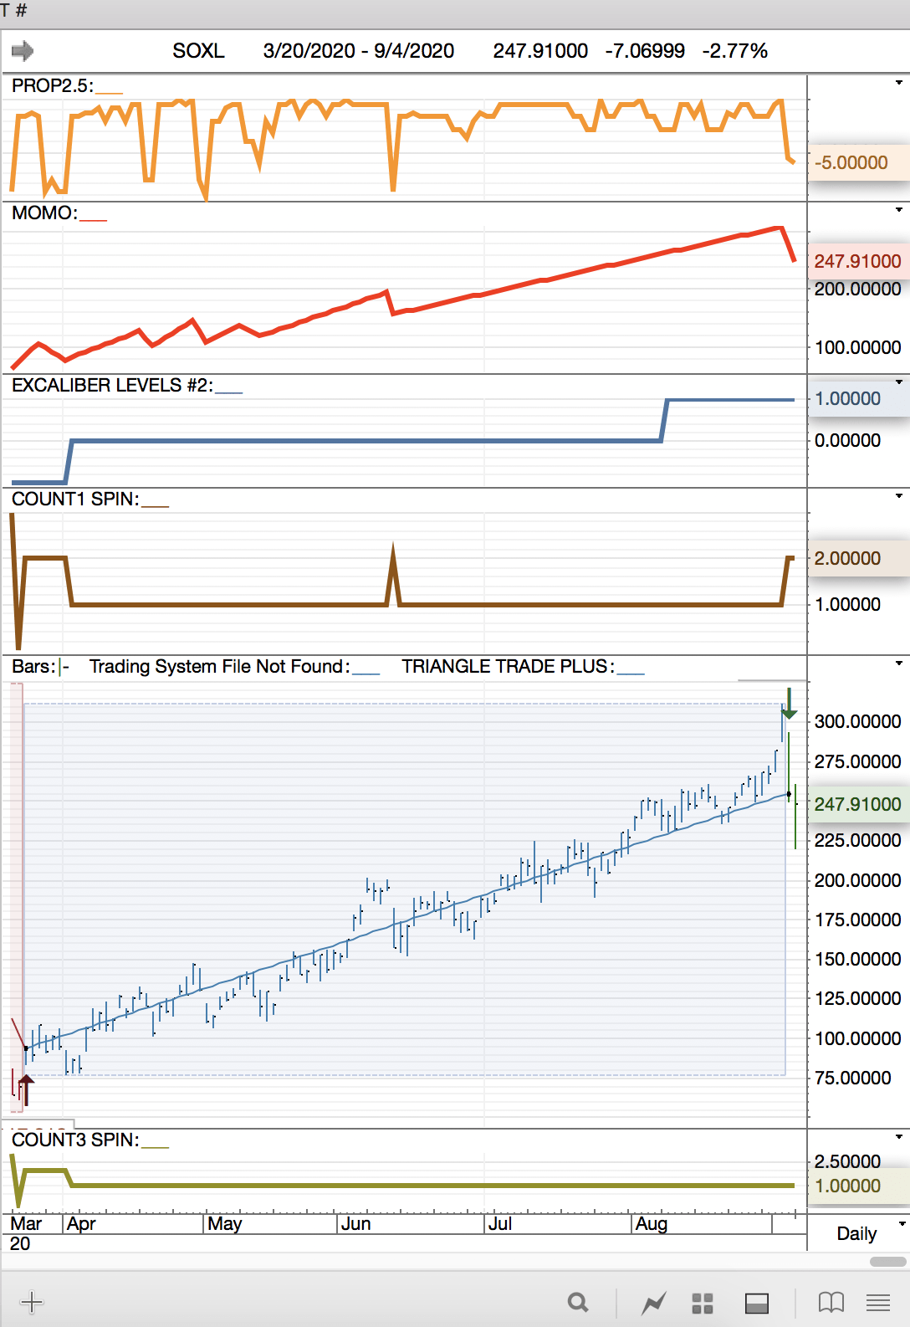The image size is (910, 1327).
Task: Click the green down arrow sell signal
Action: (789, 704)
